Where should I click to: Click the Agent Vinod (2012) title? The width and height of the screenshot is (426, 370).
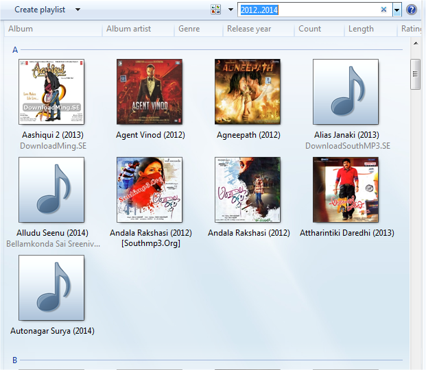click(x=150, y=135)
